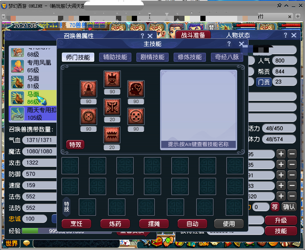The image size is (305, 250).
Task: Select the dotted circle skill icon
Action: (136, 116)
